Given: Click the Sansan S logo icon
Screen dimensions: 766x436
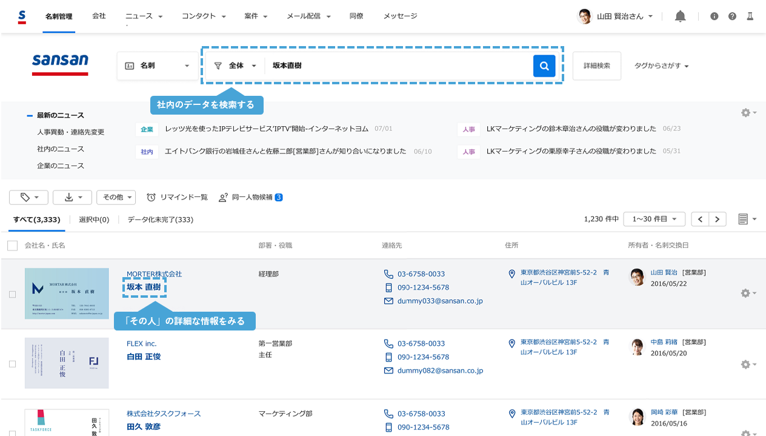Looking at the screenshot, I should (x=22, y=16).
